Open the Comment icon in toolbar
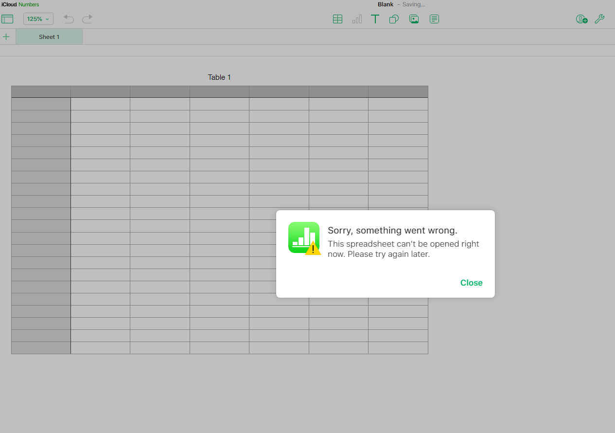The image size is (615, 433). [x=435, y=19]
